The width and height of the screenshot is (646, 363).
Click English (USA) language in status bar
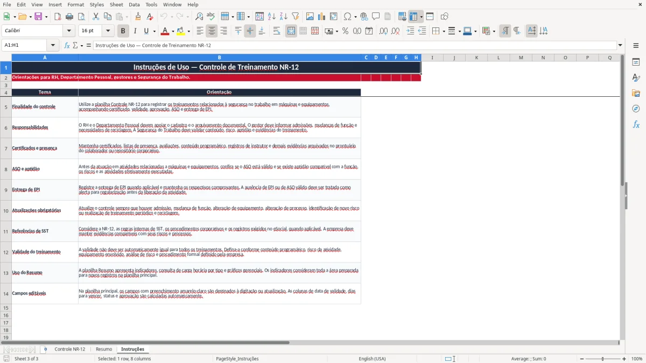click(373, 359)
